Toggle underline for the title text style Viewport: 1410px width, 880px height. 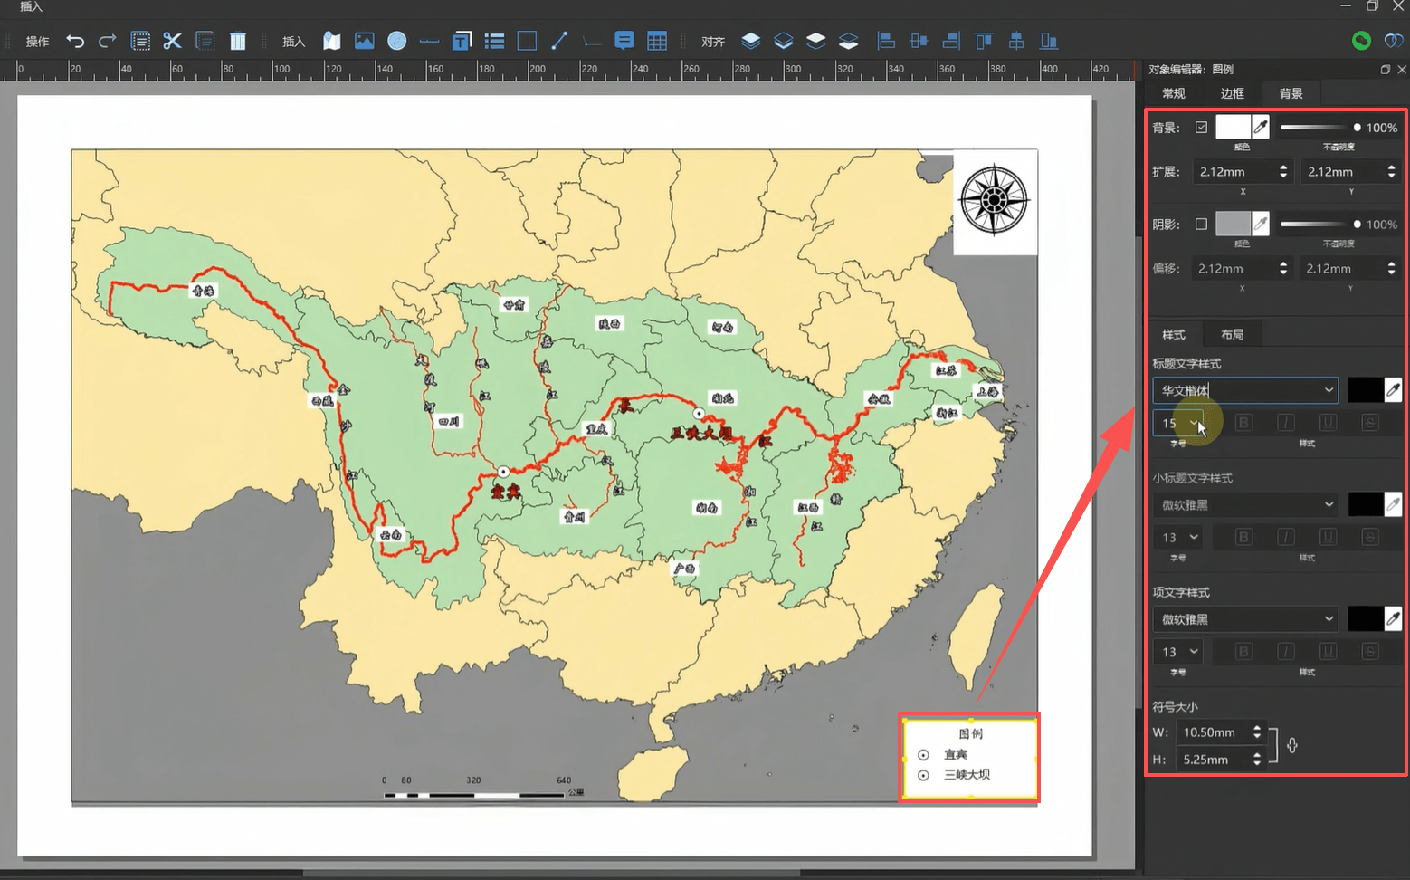coord(1328,423)
